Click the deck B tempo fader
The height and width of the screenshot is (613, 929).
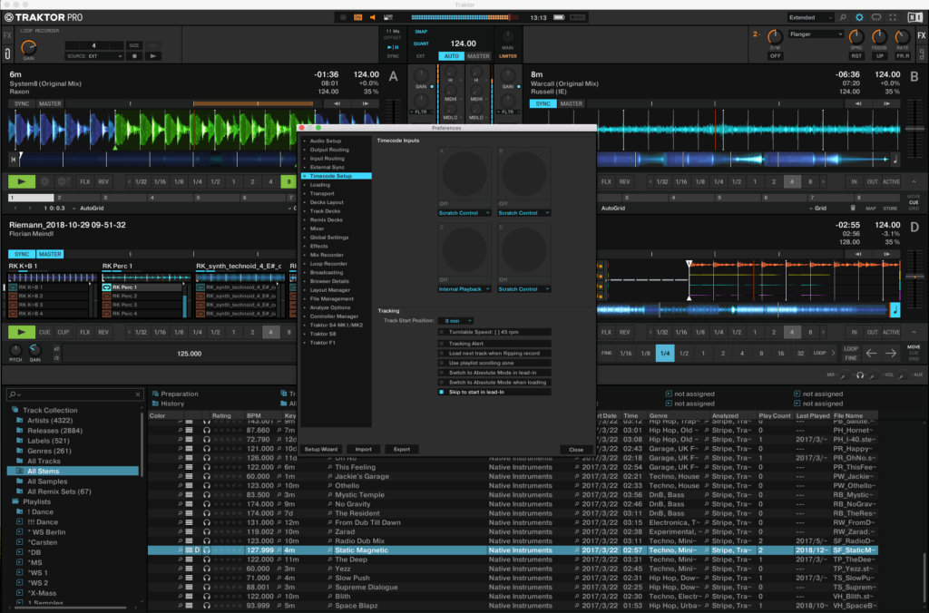[x=914, y=129]
